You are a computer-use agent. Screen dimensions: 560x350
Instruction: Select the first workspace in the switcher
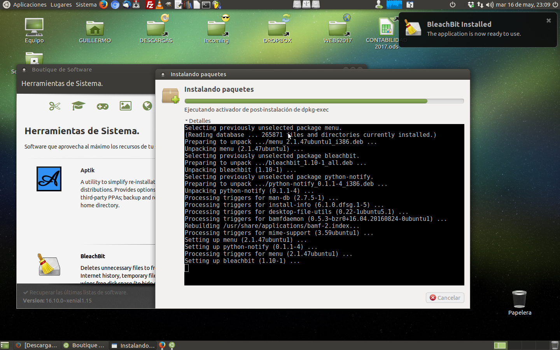click(500, 345)
